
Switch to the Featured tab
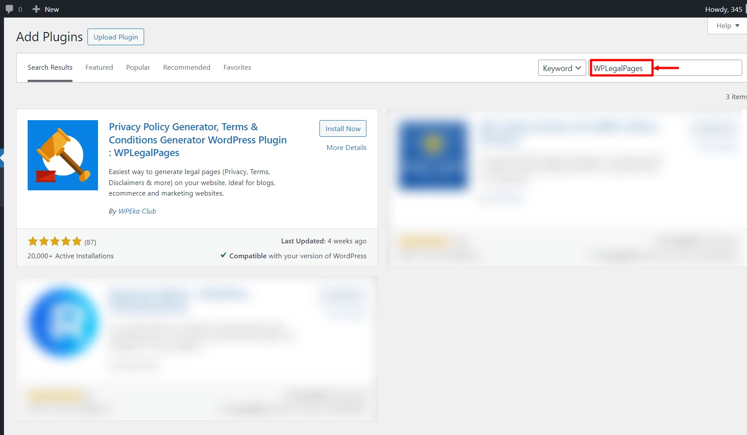(x=99, y=67)
